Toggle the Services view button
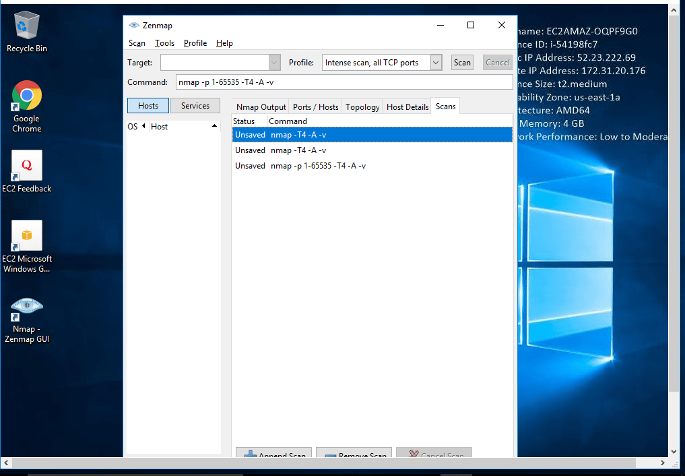 (195, 106)
